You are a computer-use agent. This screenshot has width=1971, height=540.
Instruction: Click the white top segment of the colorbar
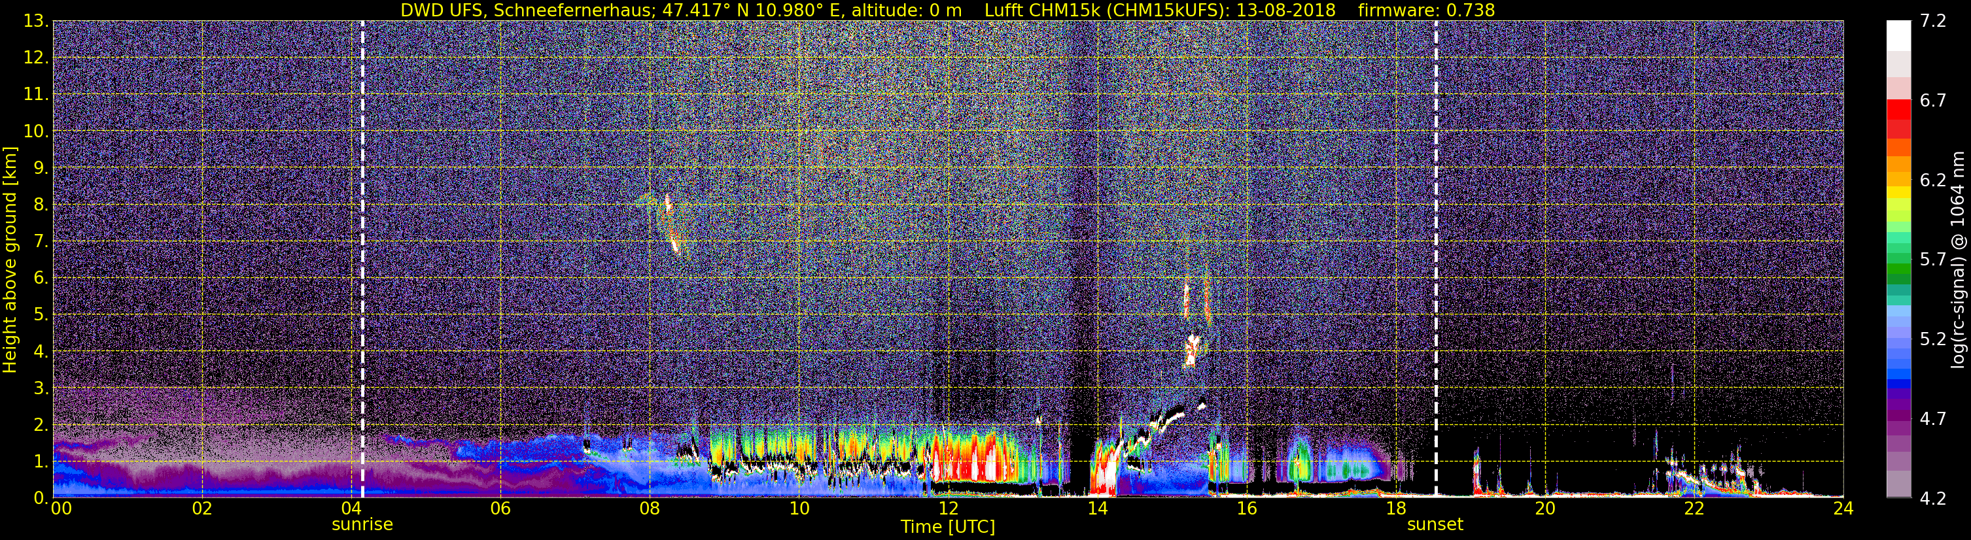pos(1898,35)
